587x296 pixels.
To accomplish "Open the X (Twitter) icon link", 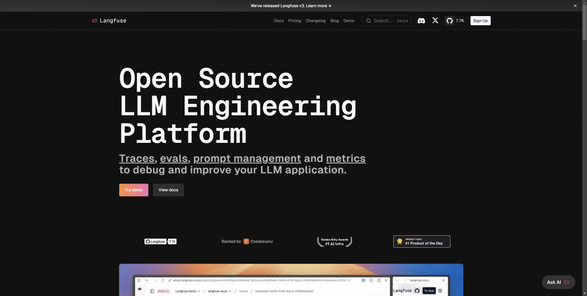I will tap(435, 21).
